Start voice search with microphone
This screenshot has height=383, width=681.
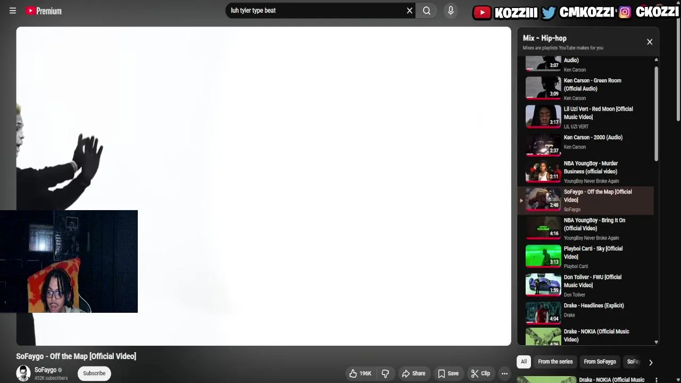pos(451,11)
